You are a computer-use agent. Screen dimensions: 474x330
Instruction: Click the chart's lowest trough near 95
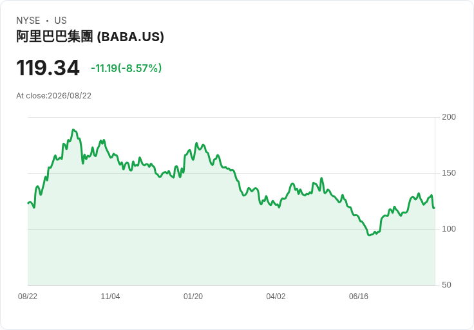coord(369,235)
